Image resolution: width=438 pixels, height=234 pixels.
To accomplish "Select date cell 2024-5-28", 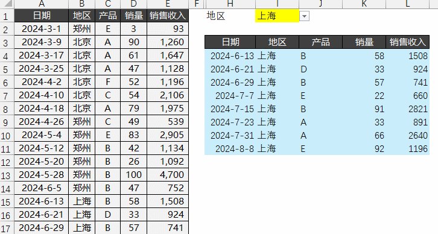I will (42, 175).
